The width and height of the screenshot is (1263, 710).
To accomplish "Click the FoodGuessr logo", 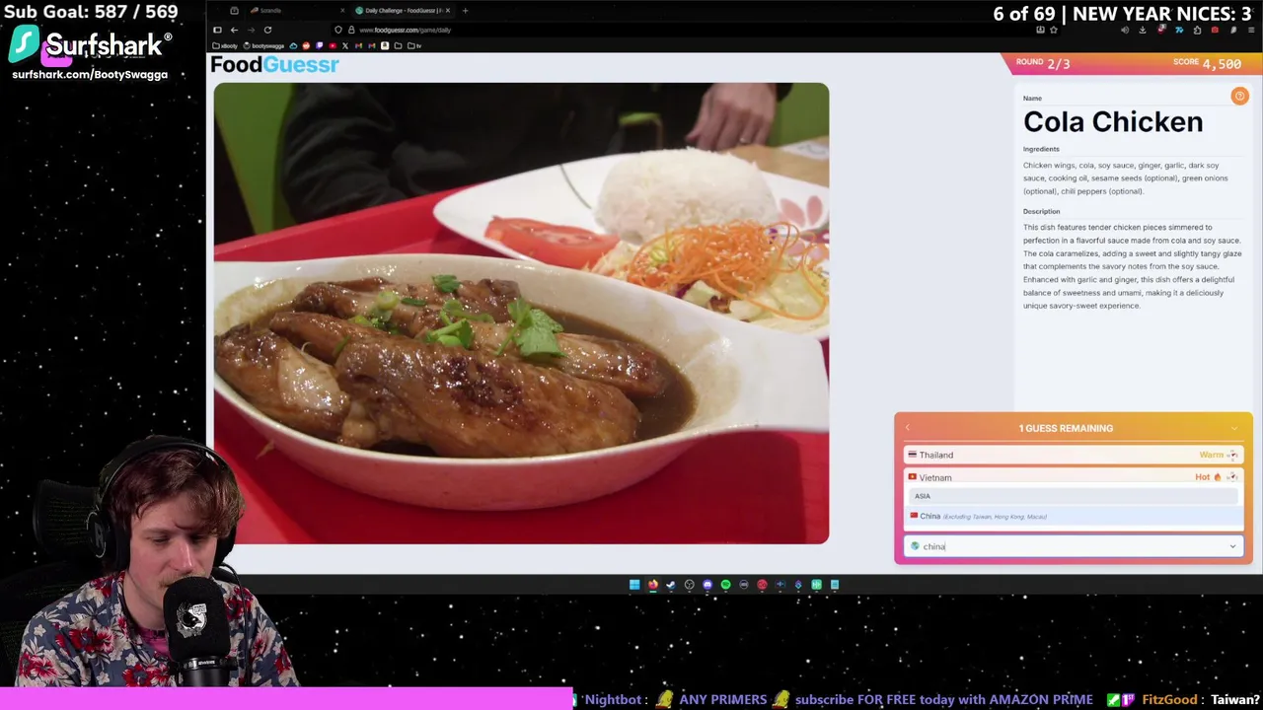I will [x=274, y=65].
